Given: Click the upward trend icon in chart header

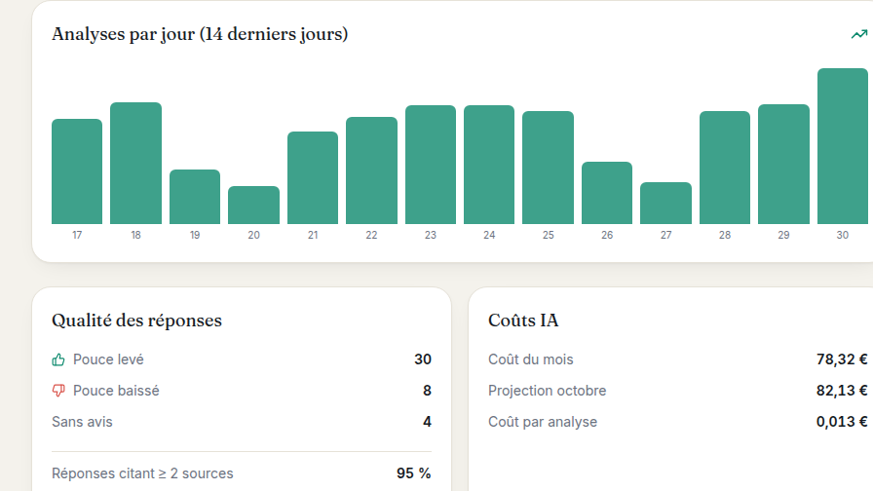Looking at the screenshot, I should pos(858,34).
